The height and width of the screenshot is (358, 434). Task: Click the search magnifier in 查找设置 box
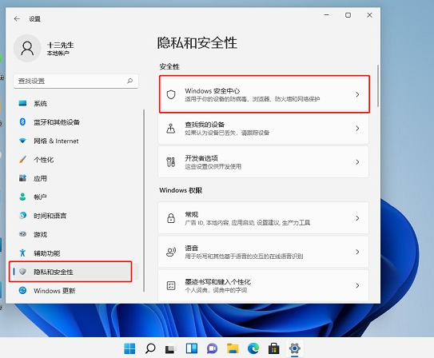129,81
